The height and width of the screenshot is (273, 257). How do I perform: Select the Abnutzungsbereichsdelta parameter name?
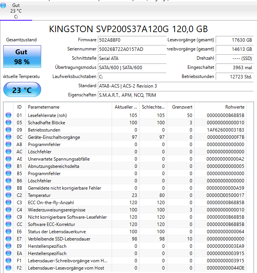(54, 166)
